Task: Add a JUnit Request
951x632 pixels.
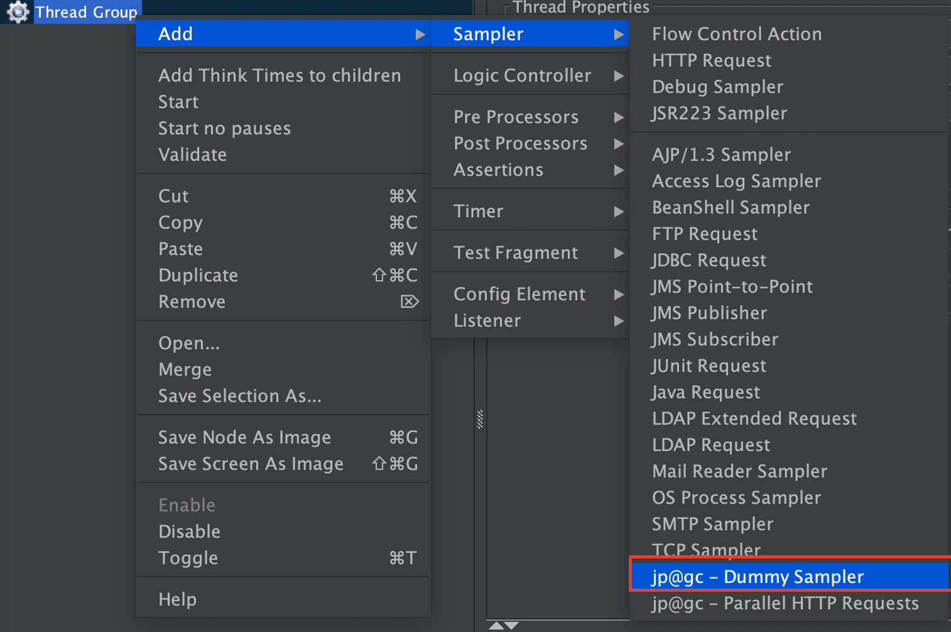Action: click(x=790, y=366)
